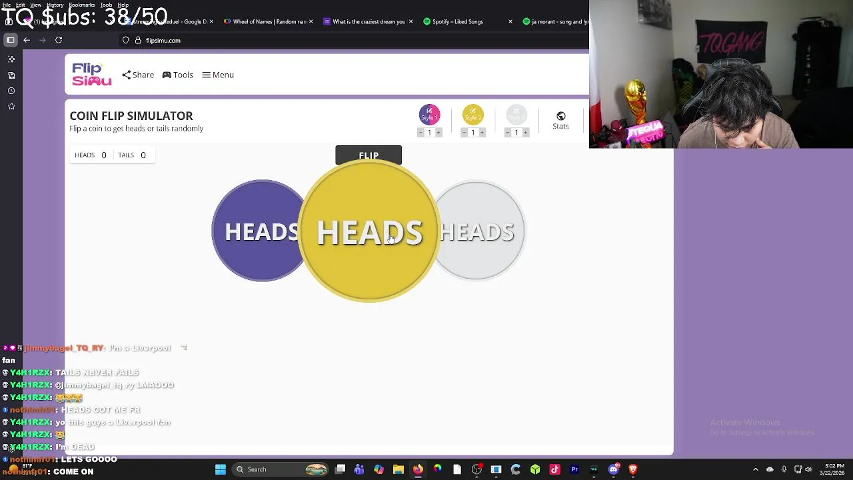Viewport: 853px width, 480px height.
Task: Click the volume speaker tray icon
Action: (x=808, y=469)
